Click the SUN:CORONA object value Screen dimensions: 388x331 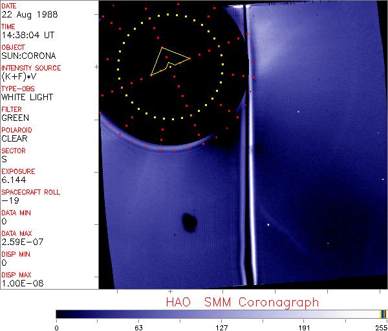click(x=27, y=56)
